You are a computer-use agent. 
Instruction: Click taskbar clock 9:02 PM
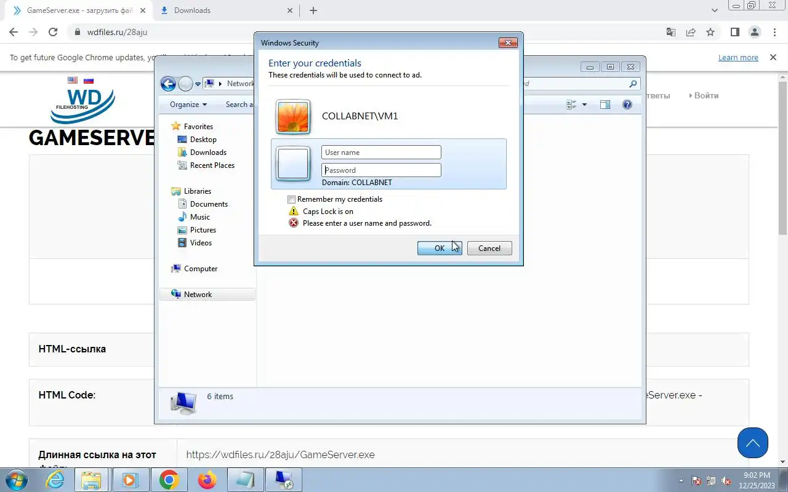pyautogui.click(x=757, y=480)
